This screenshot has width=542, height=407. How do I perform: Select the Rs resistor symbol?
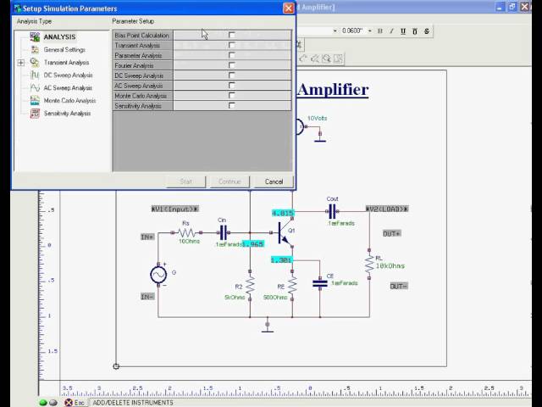186,232
